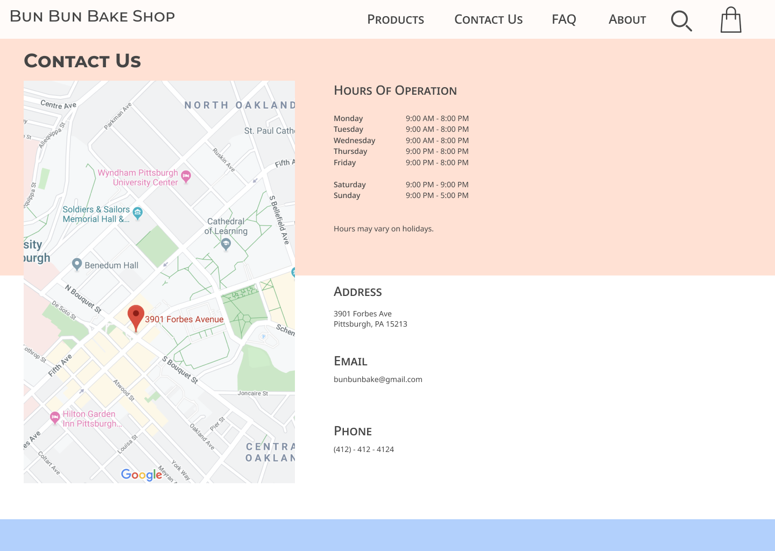Click the Phone section heading

[x=353, y=431]
